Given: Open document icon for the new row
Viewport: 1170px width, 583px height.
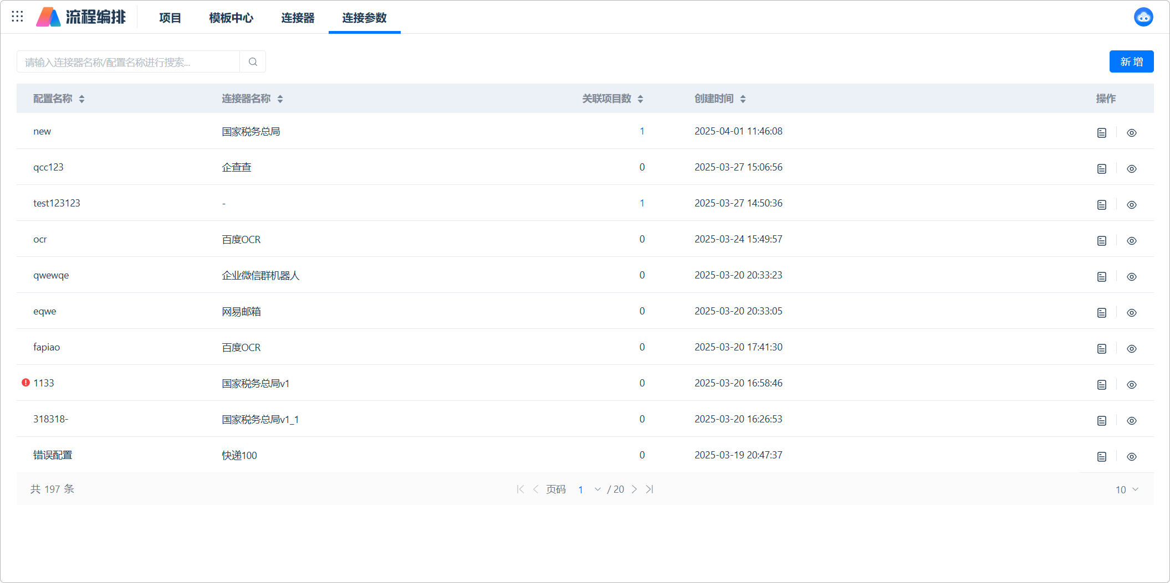Looking at the screenshot, I should point(1101,133).
